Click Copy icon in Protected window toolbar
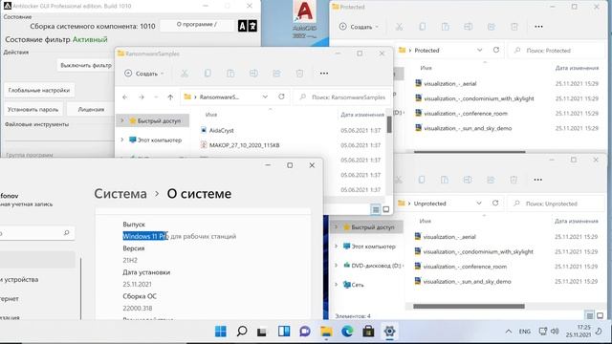Screen dimensions: 612x344 pyautogui.click(x=422, y=27)
